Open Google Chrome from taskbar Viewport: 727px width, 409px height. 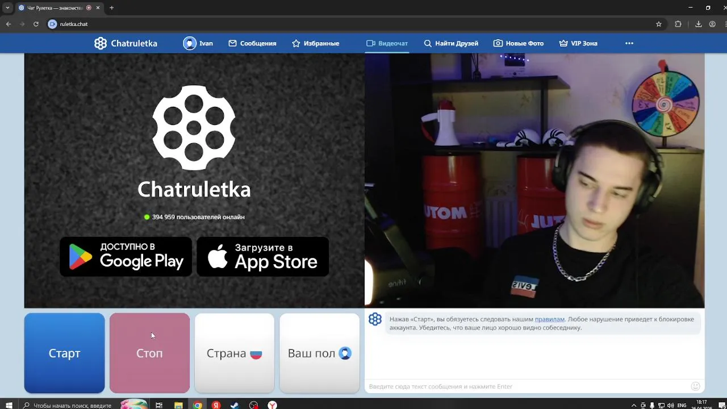(x=197, y=405)
